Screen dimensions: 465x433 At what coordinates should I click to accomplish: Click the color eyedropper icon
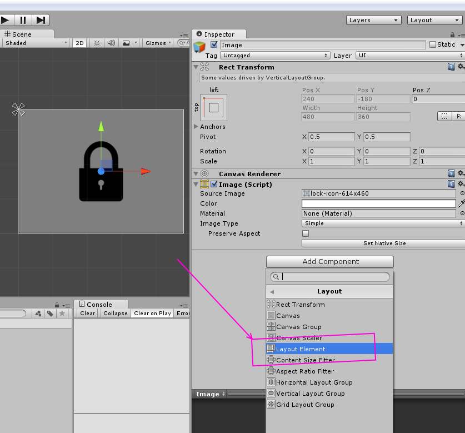pos(461,203)
